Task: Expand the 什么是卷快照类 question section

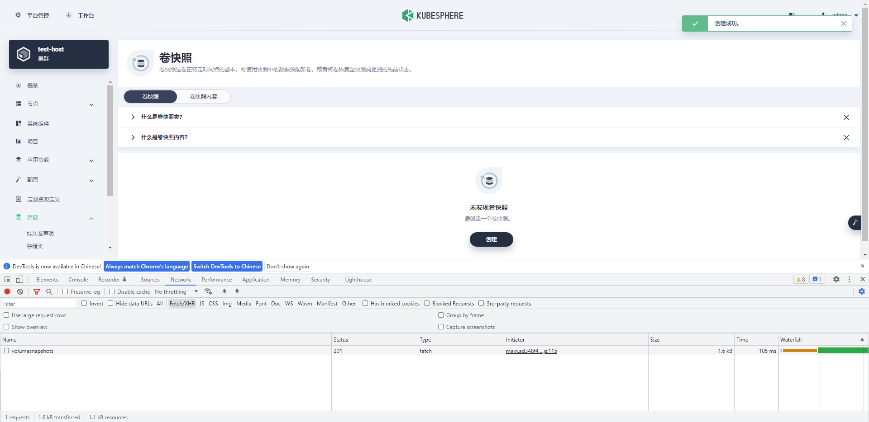Action: [x=133, y=117]
